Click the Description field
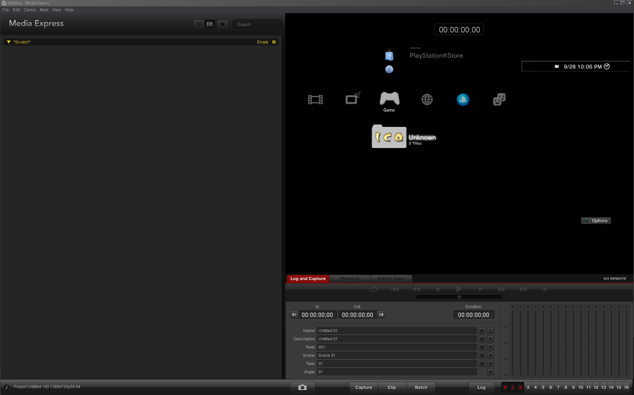This screenshot has width=634, height=395. pyautogui.click(x=397, y=339)
